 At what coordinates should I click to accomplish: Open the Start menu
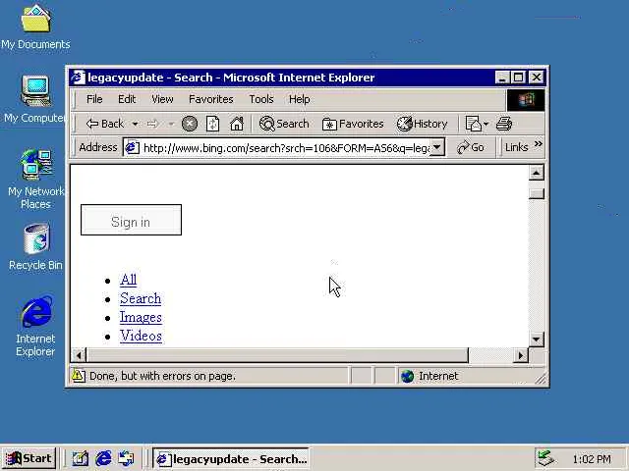click(x=29, y=458)
